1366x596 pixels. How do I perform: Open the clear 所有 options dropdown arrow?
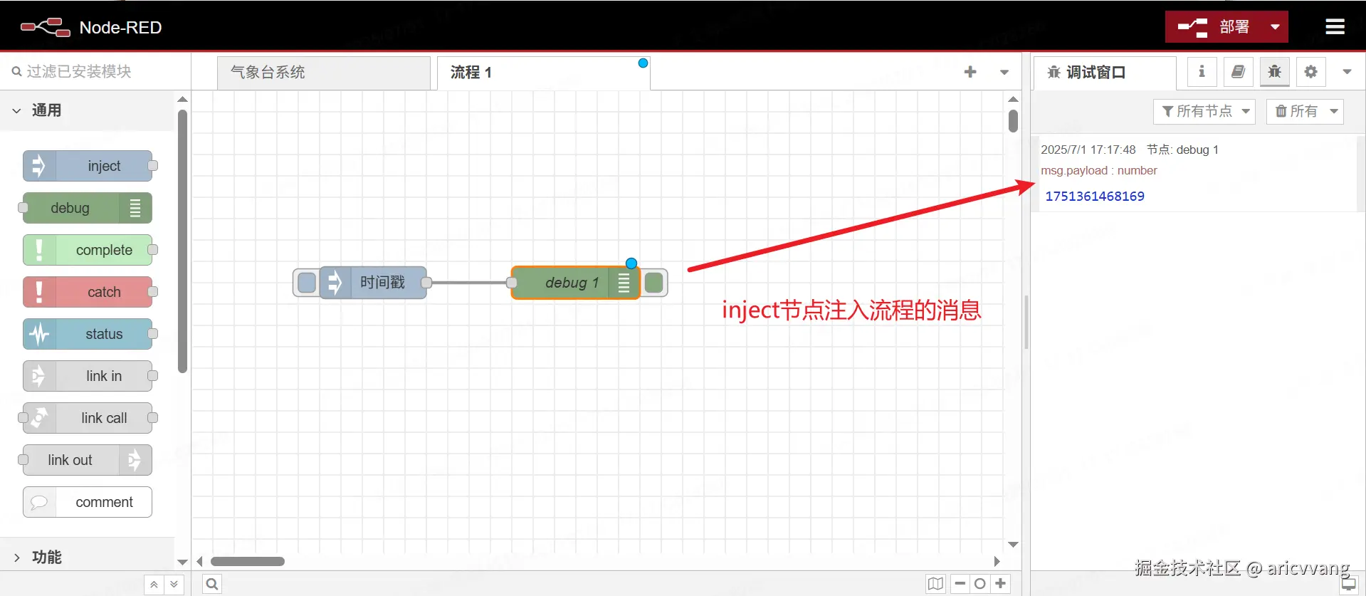(1334, 111)
